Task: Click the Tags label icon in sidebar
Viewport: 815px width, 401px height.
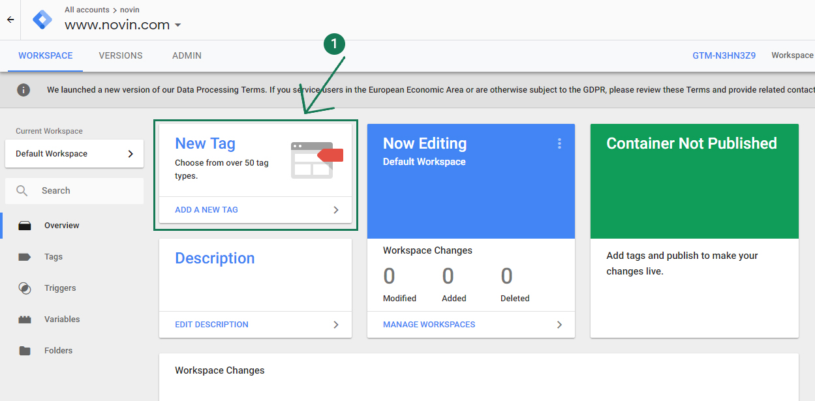Action: 25,257
